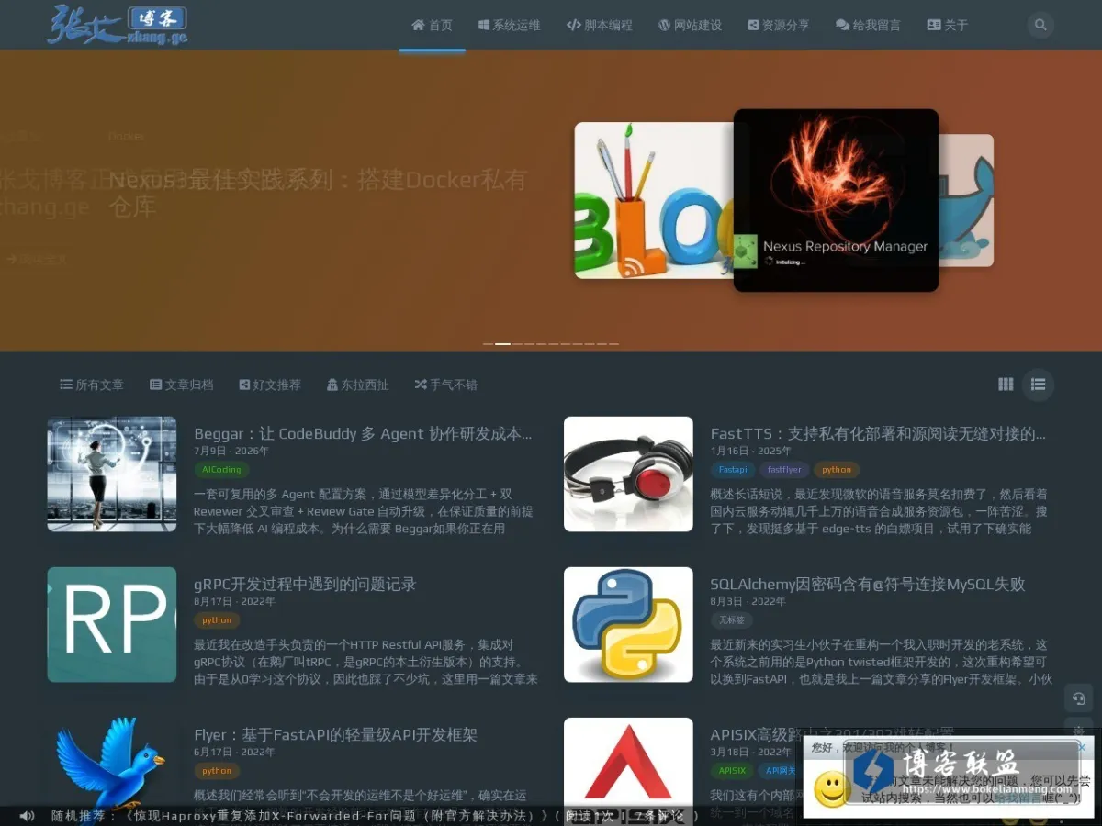Click the Nexus Repository Manager slide image
1102x826 pixels.
pyautogui.click(x=836, y=200)
